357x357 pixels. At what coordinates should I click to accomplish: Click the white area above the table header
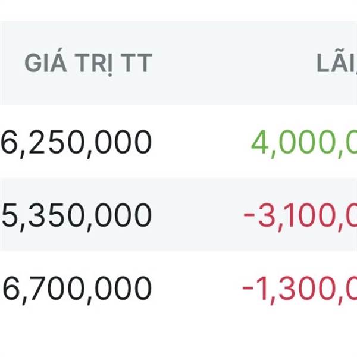click(178, 11)
